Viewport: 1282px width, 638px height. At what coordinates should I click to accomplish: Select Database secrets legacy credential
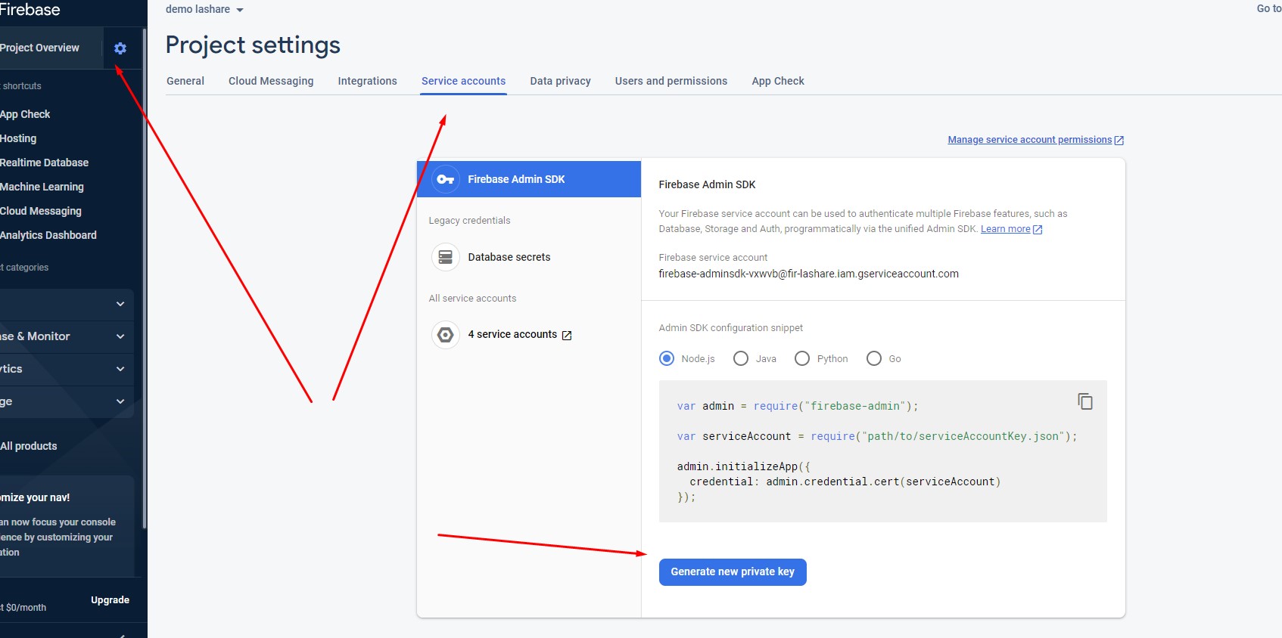point(509,257)
